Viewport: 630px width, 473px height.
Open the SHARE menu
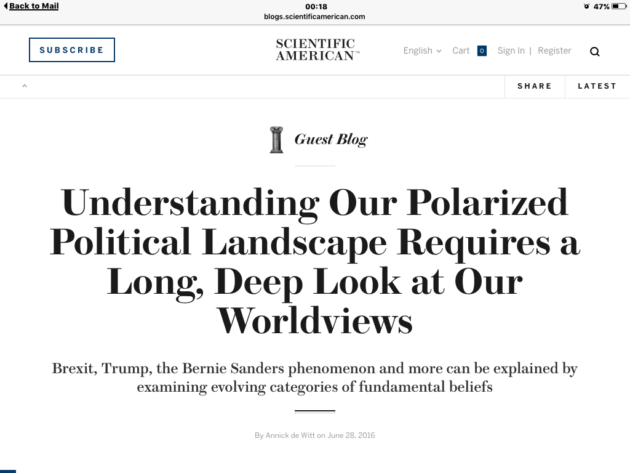coord(535,86)
